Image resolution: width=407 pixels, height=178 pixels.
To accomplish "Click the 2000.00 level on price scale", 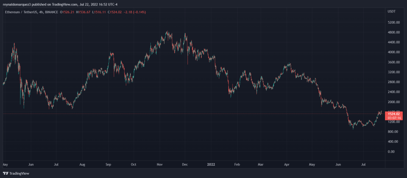I will pyautogui.click(x=393, y=102).
